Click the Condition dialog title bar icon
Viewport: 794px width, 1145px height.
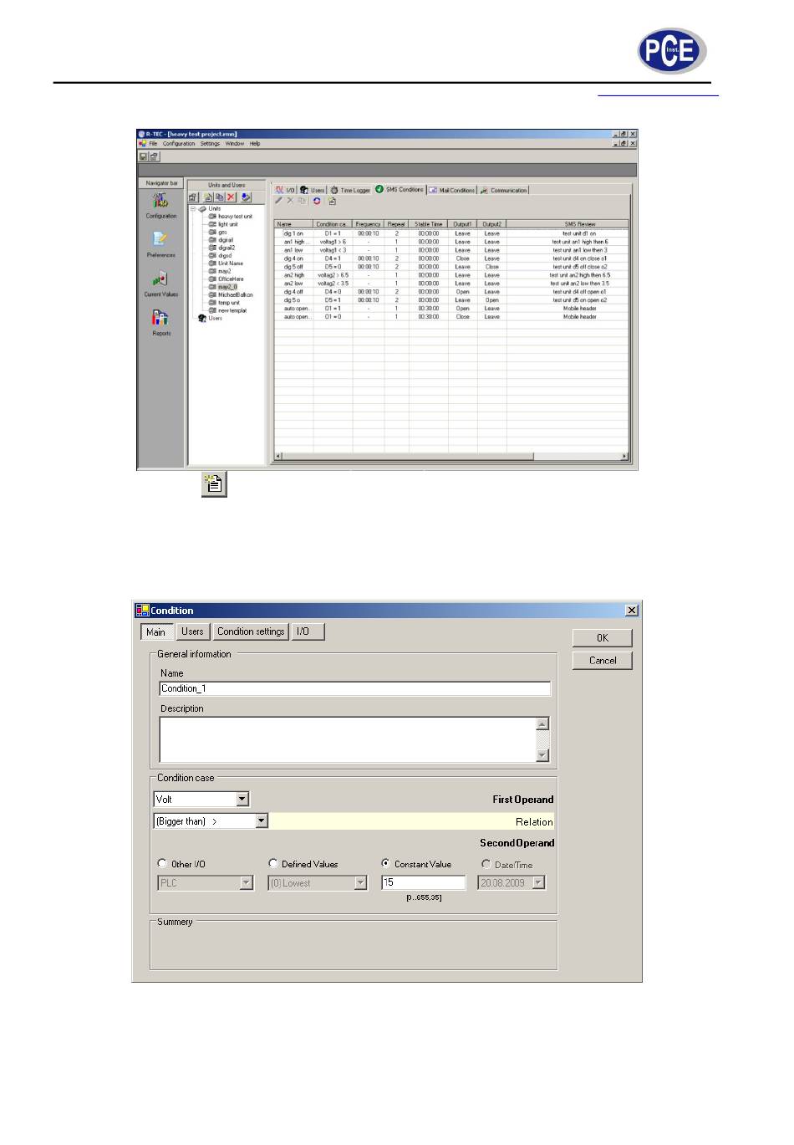click(x=141, y=611)
